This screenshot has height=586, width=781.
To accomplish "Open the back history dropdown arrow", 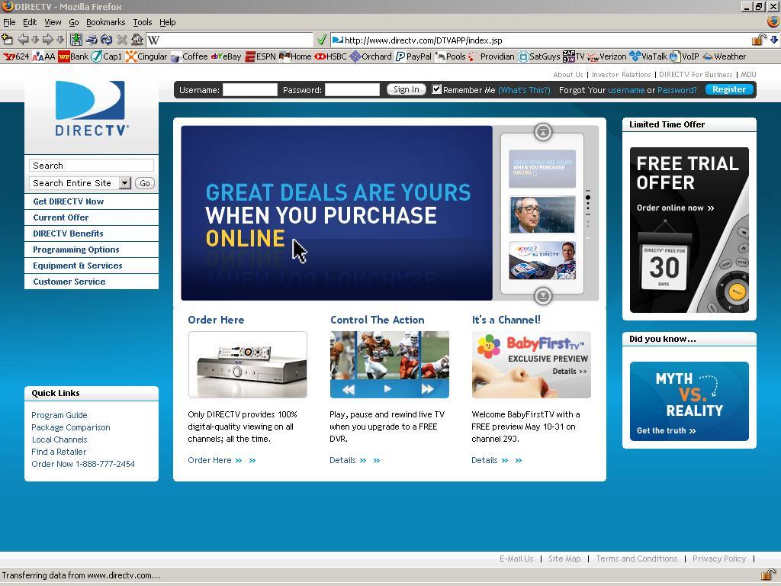I will click(x=35, y=40).
